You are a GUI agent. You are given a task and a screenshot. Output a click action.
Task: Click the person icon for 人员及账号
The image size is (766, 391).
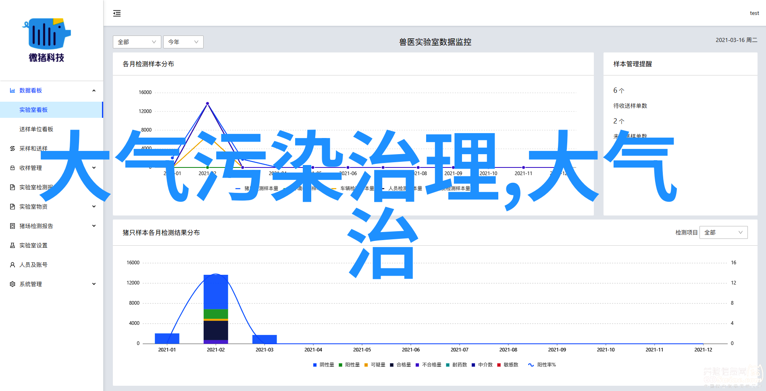[x=12, y=265]
